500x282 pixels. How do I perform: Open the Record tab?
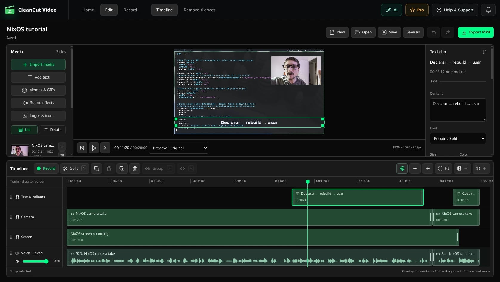[130, 10]
